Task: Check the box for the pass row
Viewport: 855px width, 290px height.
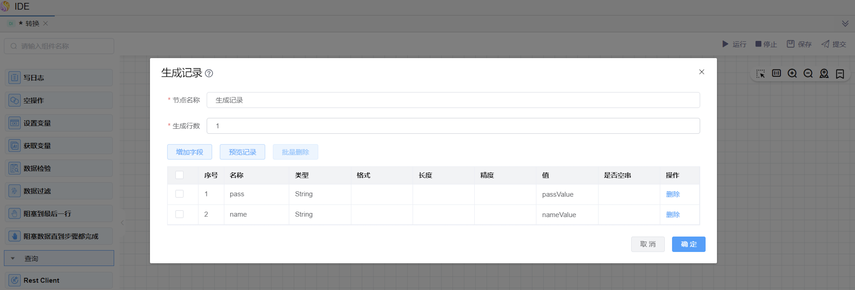Action: pyautogui.click(x=179, y=194)
